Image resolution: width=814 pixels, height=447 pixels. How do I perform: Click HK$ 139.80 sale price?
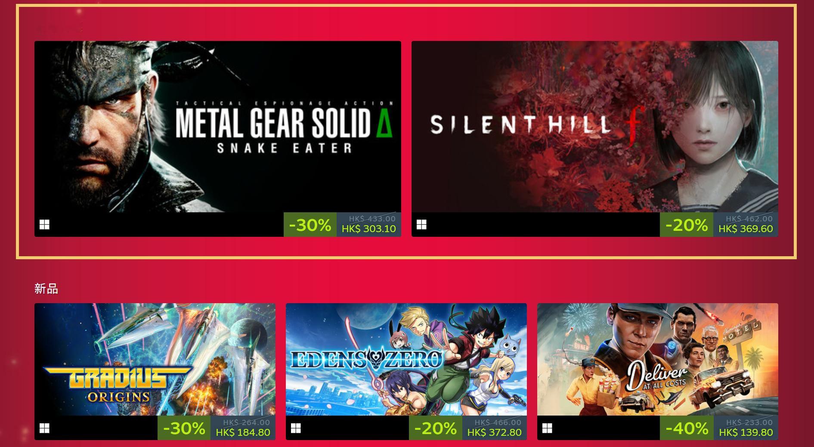[746, 432]
